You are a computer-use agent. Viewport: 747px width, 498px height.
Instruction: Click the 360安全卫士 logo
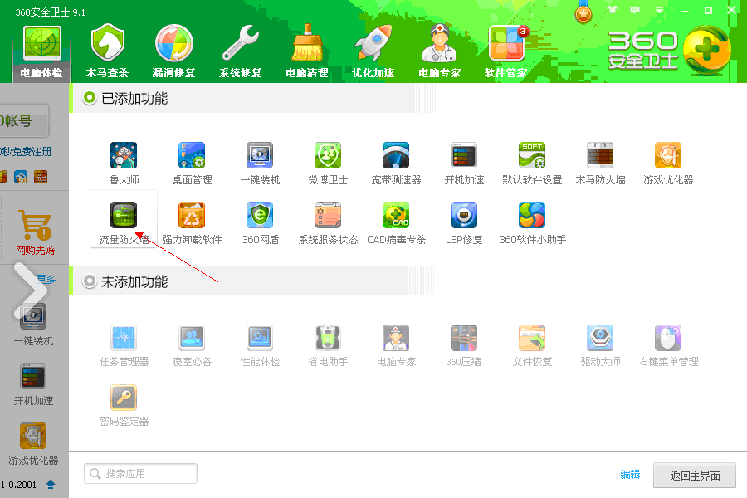[669, 51]
